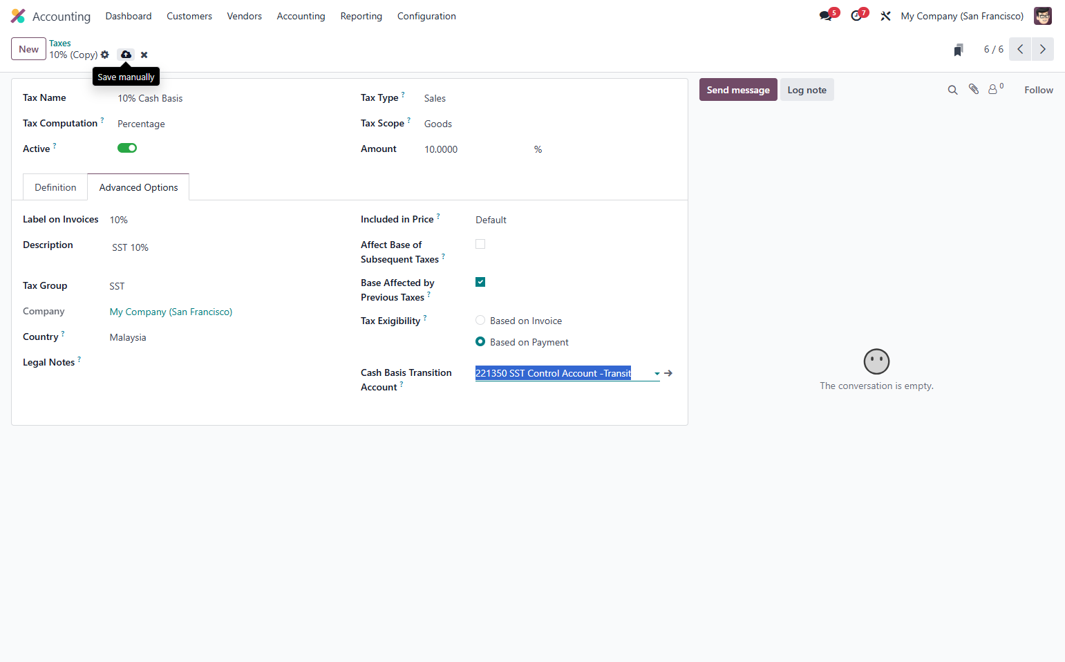Viewport: 1065px width, 662px height.
Task: Check Affect Base of Subsequent Taxes
Action: (480, 244)
